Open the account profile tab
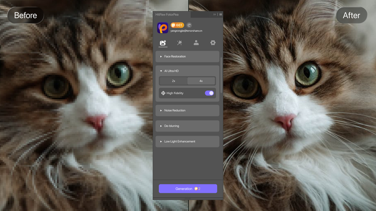Screen dimensions: 376x211 196,43
